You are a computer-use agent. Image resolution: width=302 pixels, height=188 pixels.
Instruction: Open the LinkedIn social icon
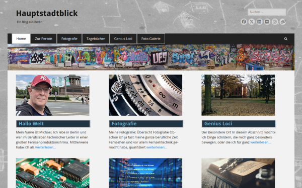click(259, 22)
